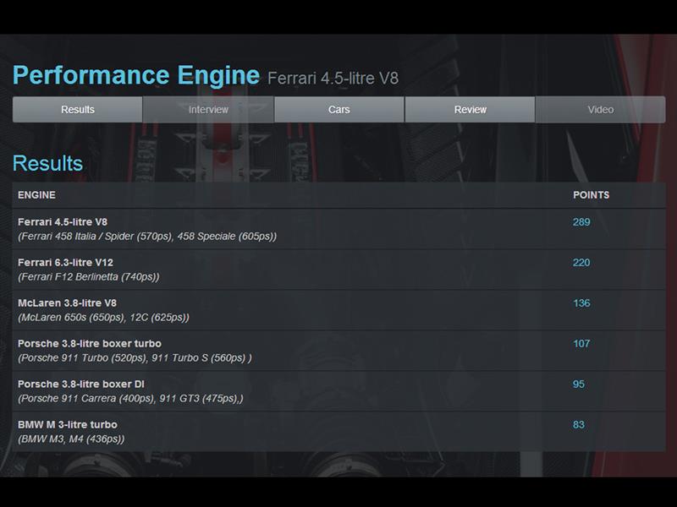
Task: Click the 107 points score
Action: pos(581,344)
